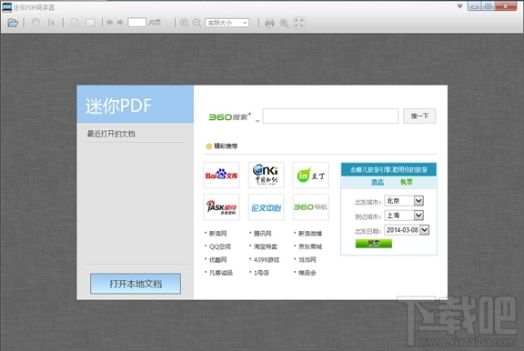Click the page number input box
Screen dimensions: 524x351
click(x=136, y=23)
